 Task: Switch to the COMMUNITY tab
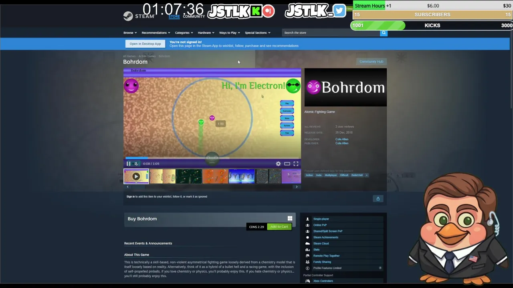click(x=194, y=16)
